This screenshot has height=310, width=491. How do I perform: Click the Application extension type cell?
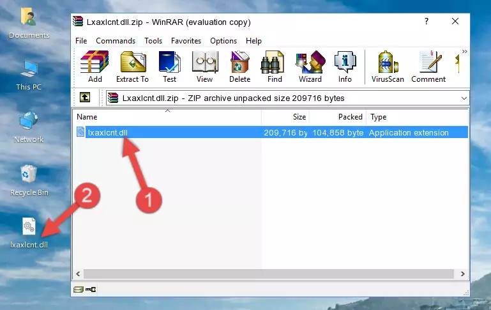coord(409,132)
